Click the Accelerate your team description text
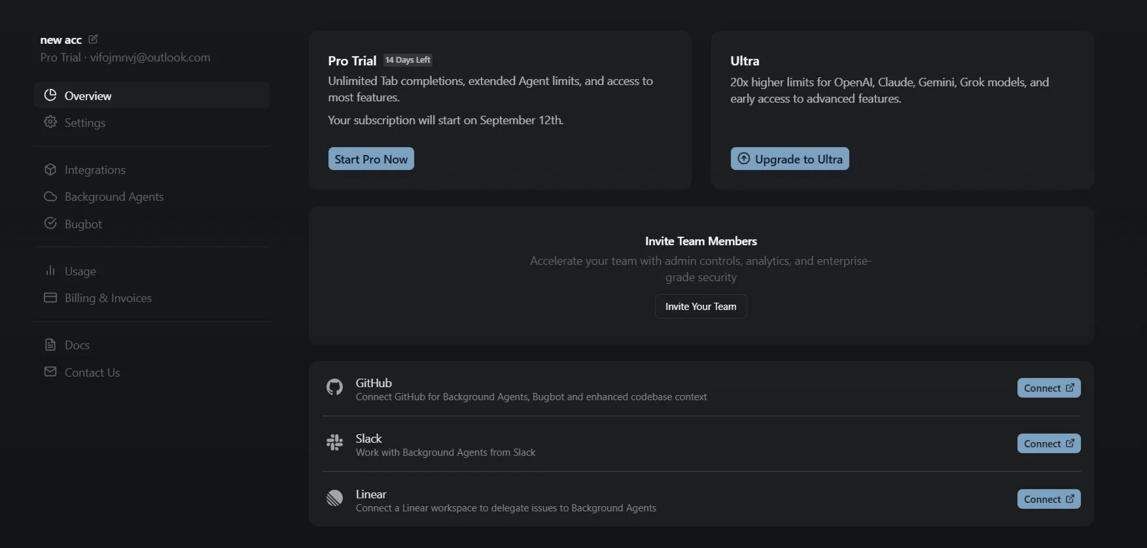 [x=701, y=269]
